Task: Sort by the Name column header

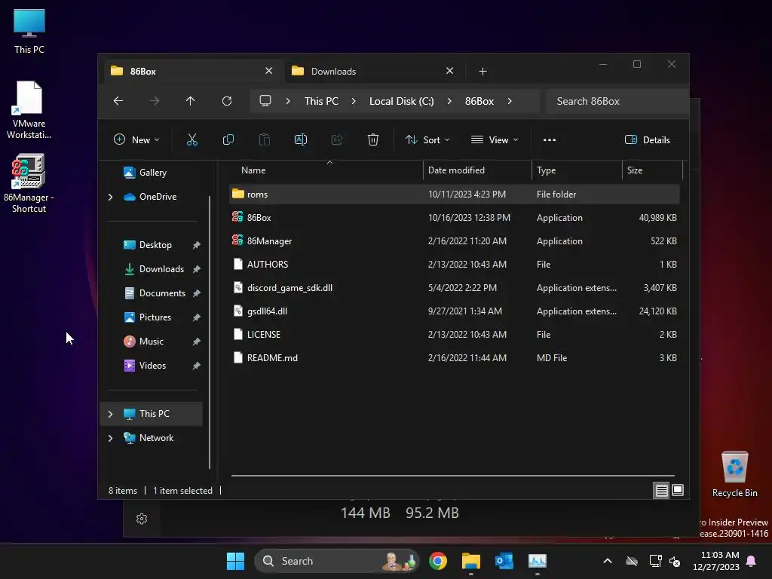Action: point(326,170)
